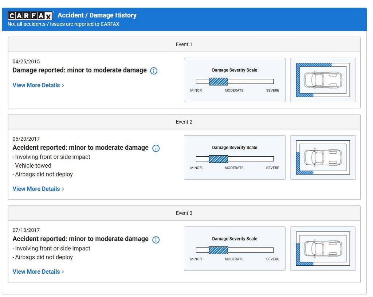Click Event 3 damage severity scale bar
373x297 pixels.
[x=235, y=250]
